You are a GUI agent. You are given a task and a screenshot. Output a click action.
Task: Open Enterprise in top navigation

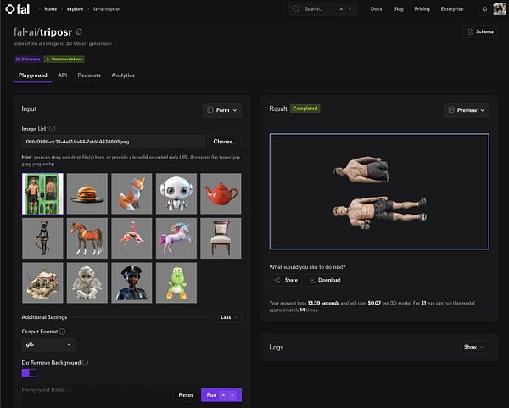pos(452,9)
